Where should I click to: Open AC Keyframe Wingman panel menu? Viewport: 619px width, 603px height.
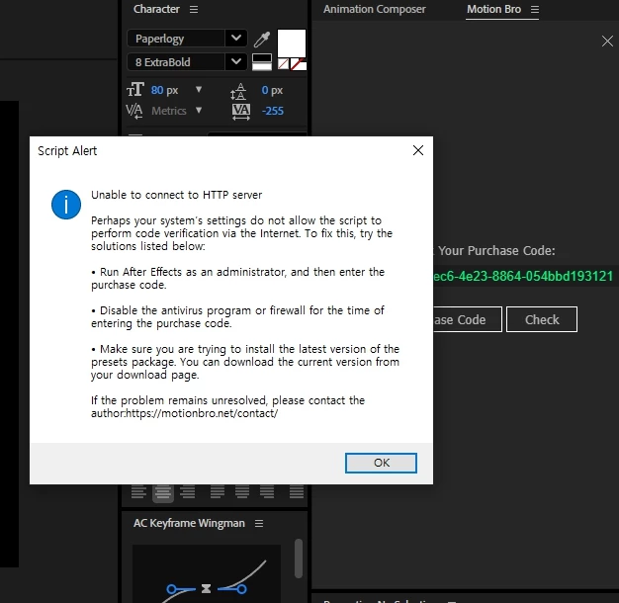point(259,523)
